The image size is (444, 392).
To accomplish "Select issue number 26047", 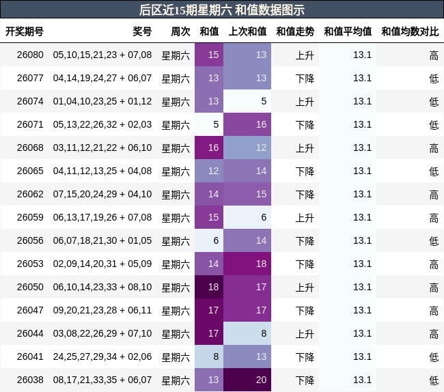I will coord(30,310).
